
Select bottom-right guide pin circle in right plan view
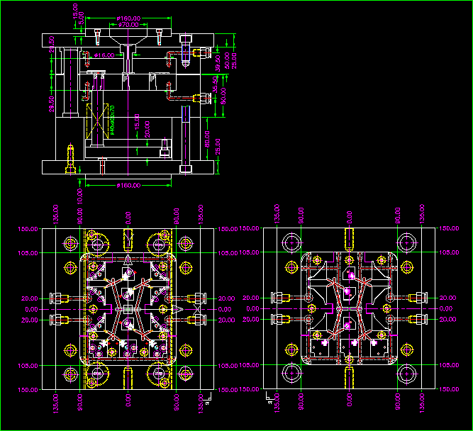coord(406,374)
